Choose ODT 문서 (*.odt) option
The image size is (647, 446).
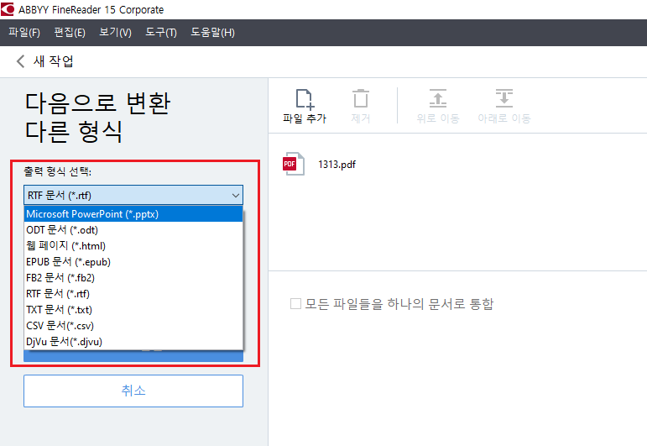click(x=133, y=230)
